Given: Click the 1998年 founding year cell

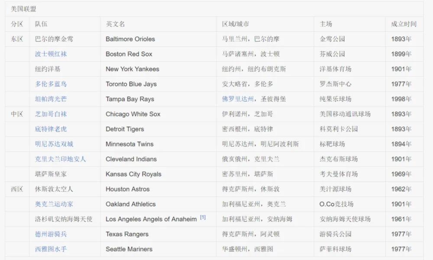Looking at the screenshot, I should tap(401, 99).
